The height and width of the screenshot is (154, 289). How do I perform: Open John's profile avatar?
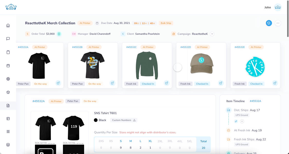click(x=278, y=7)
